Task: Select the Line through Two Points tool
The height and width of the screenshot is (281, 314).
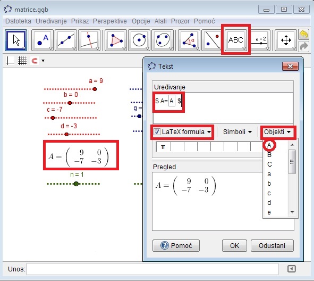Action: click(66, 40)
